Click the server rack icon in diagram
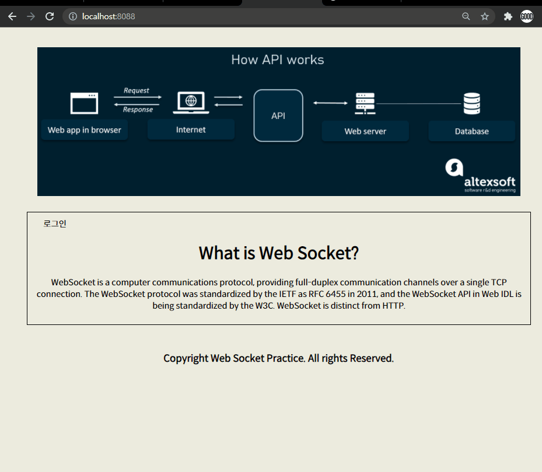 tap(365, 103)
